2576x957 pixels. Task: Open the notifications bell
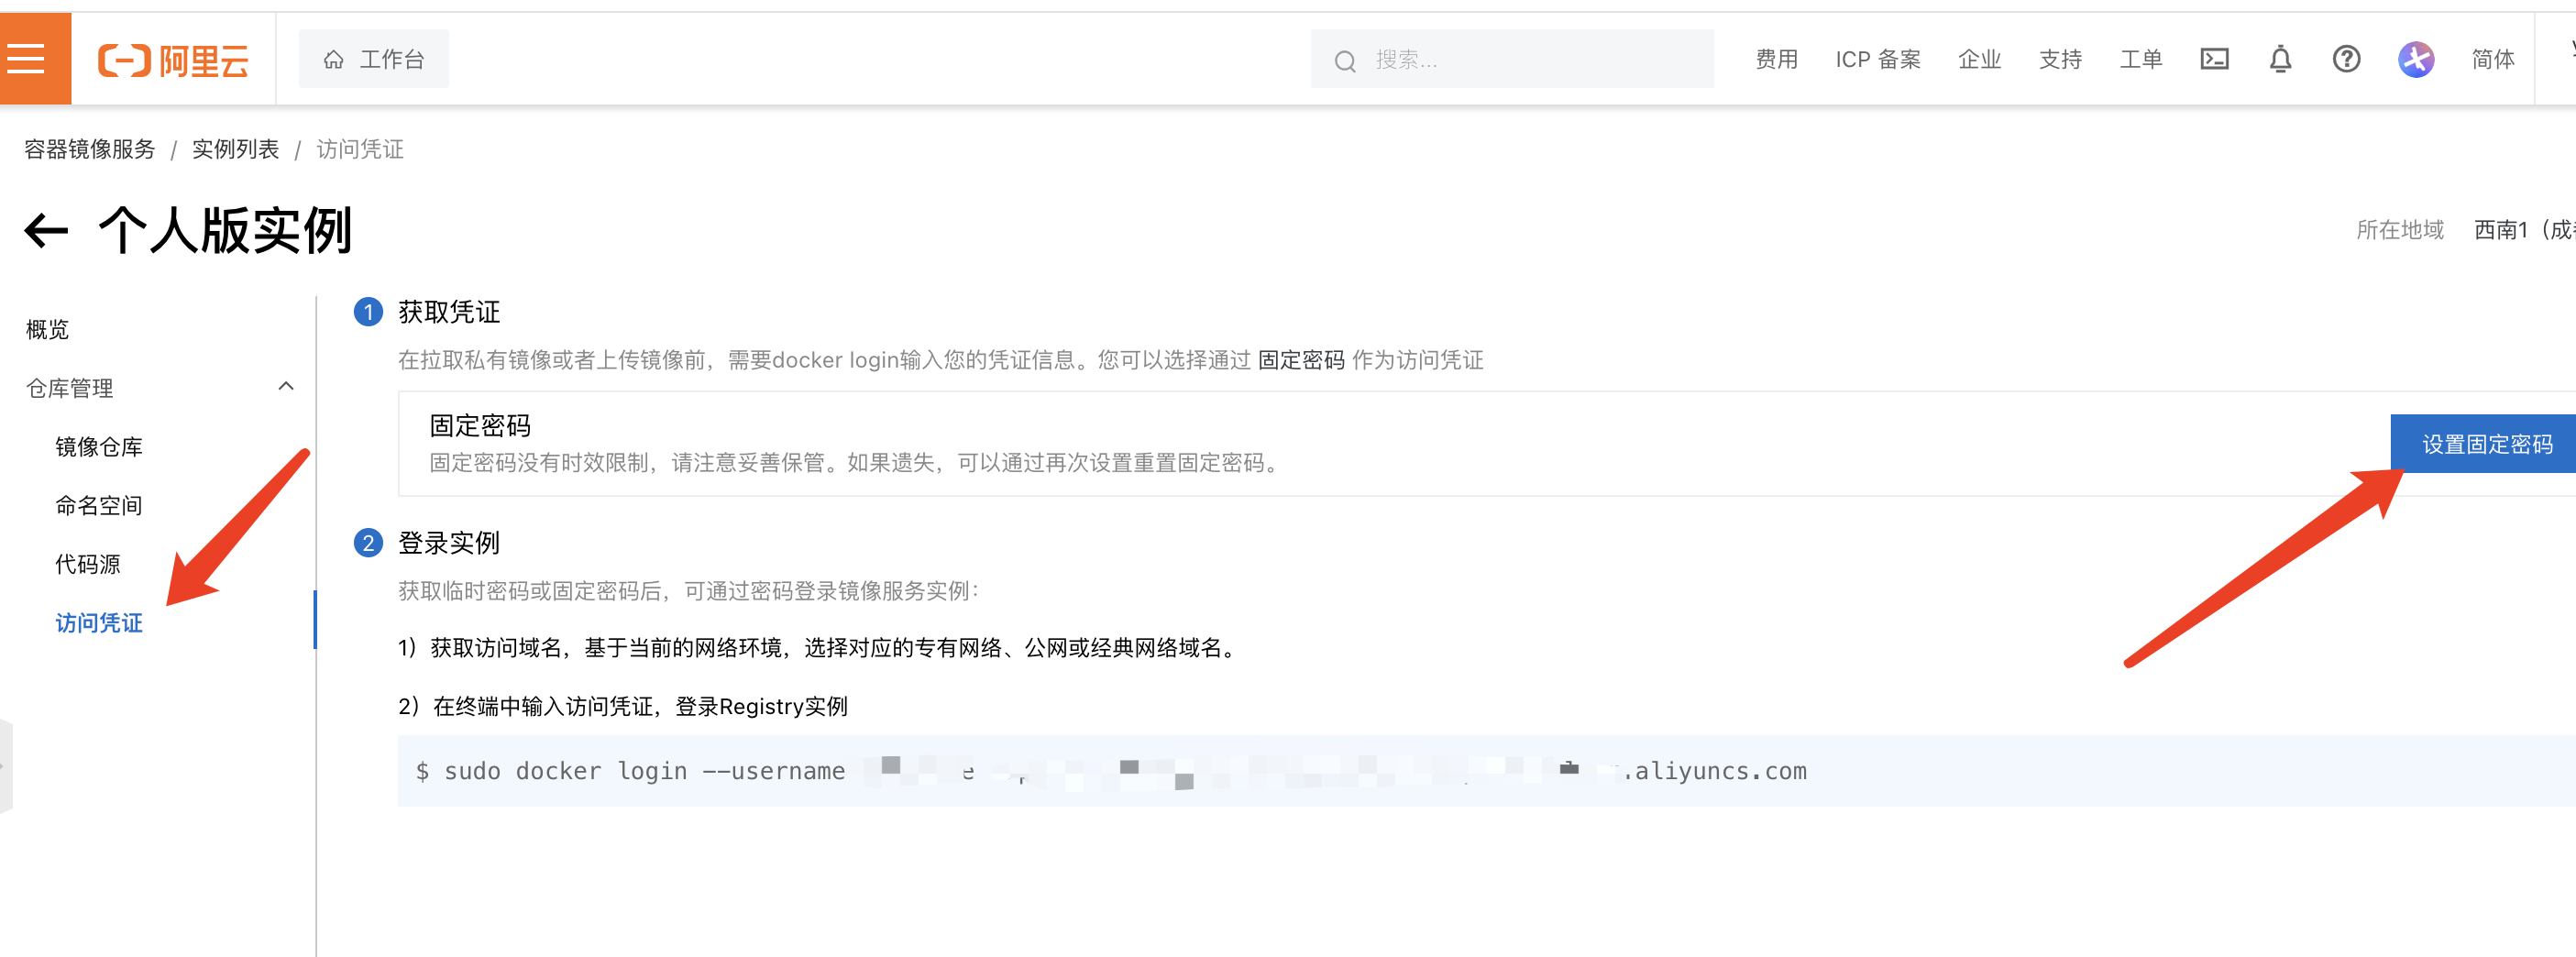(2280, 60)
